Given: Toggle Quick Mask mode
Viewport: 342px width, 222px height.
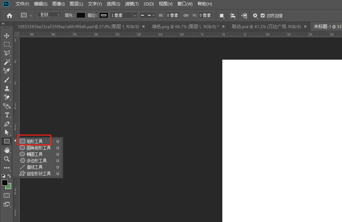Looking at the screenshot, I should (7, 196).
